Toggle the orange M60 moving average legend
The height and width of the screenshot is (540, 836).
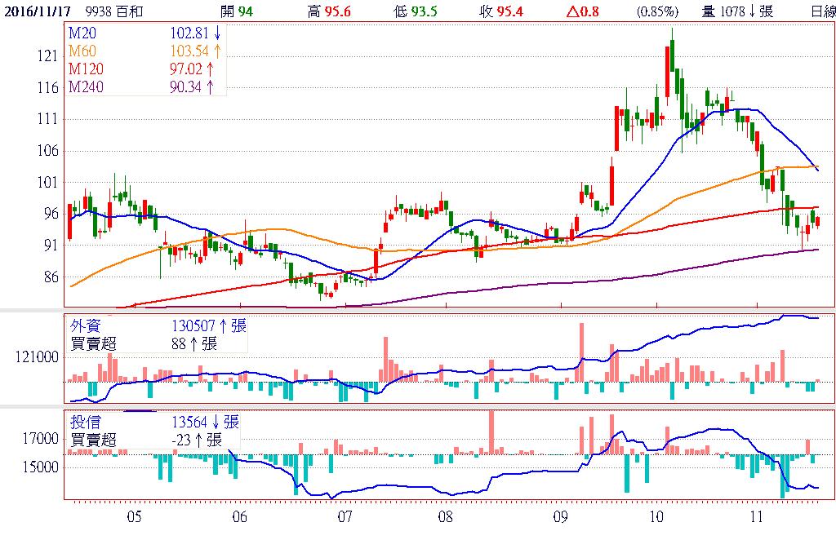click(82, 52)
